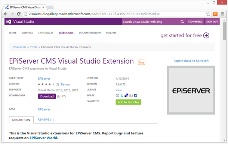Share via the email envelope icon

pyautogui.click(x=117, y=95)
